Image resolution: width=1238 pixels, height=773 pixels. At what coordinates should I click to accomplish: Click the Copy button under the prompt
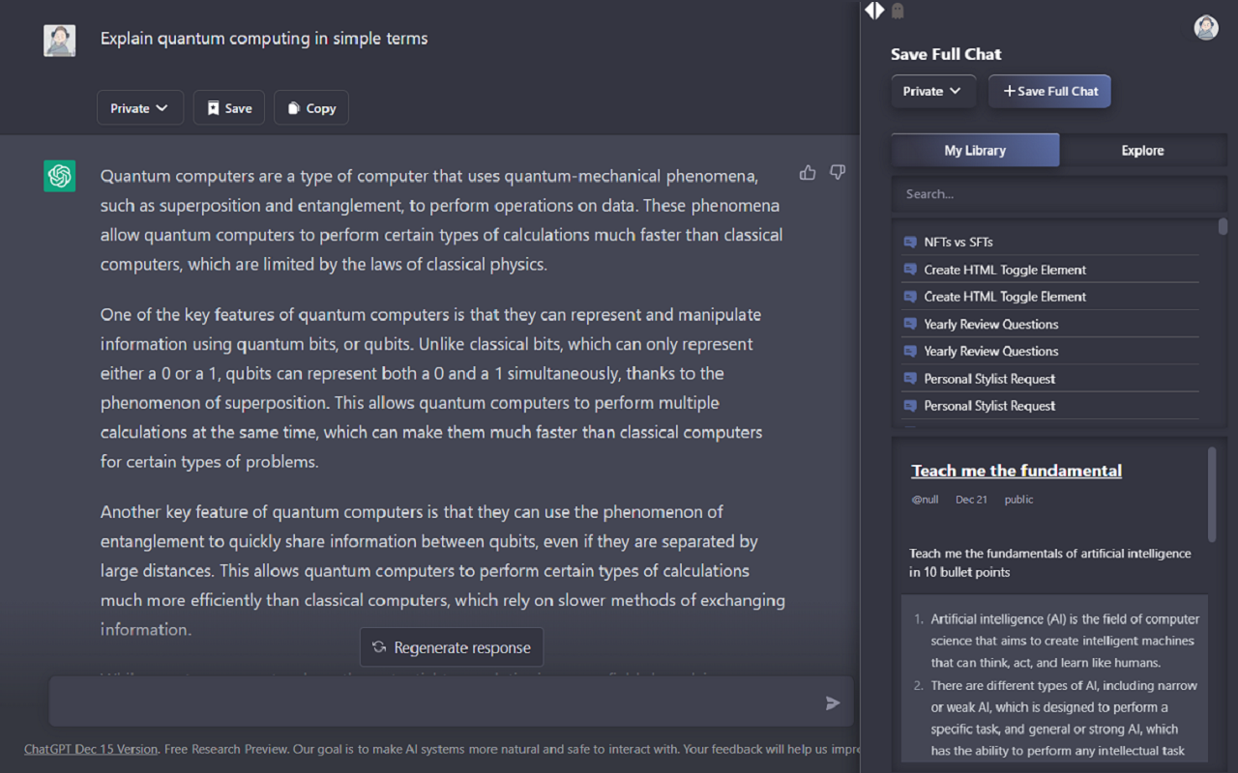pos(311,108)
